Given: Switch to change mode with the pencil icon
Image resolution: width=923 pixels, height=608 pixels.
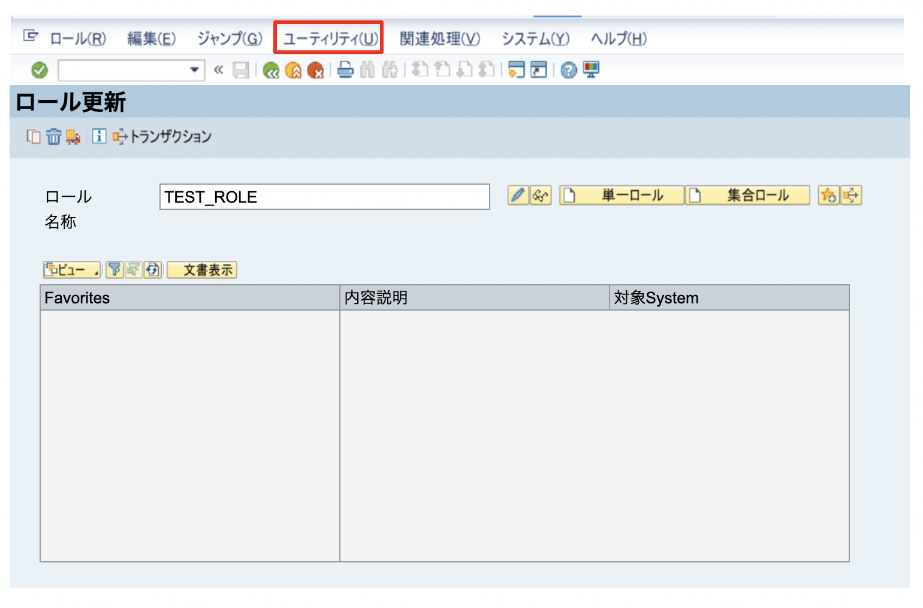Looking at the screenshot, I should [517, 195].
